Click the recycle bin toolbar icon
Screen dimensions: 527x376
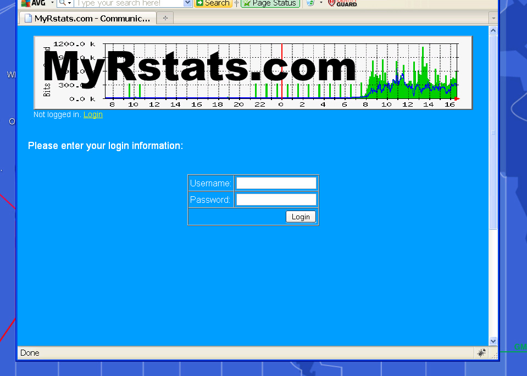pos(310,3)
